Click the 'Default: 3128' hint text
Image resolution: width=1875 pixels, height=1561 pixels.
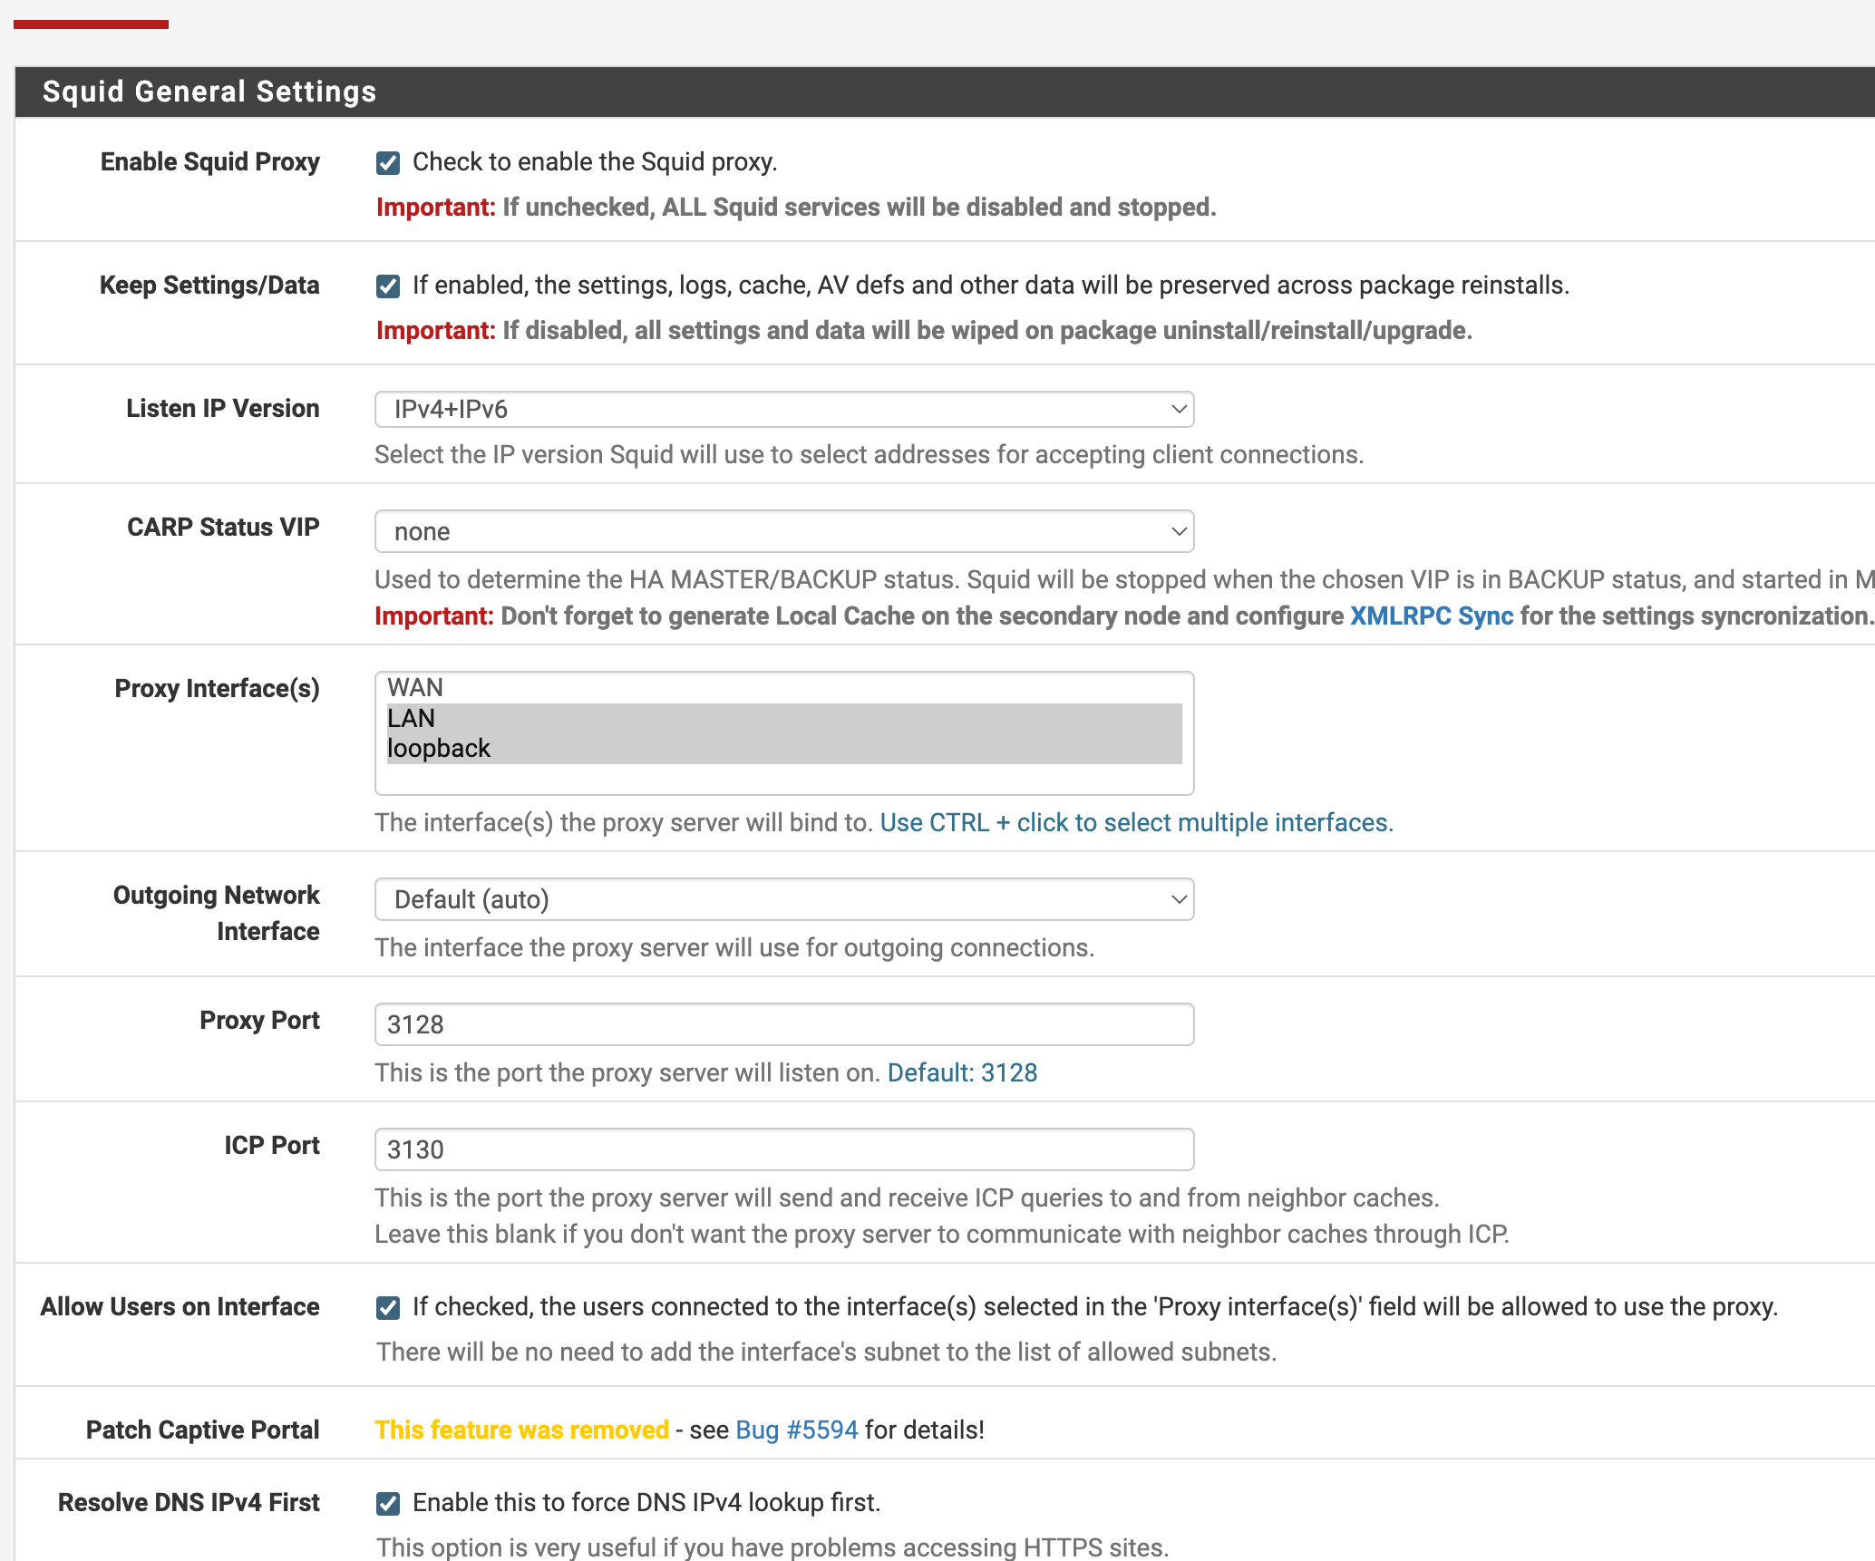point(962,1073)
